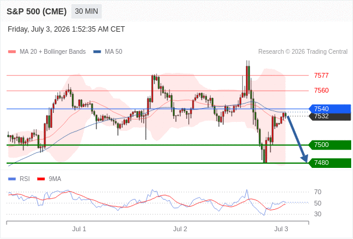Click the Jul 1 date axis marker
The width and height of the screenshot is (353, 239).
(x=79, y=229)
